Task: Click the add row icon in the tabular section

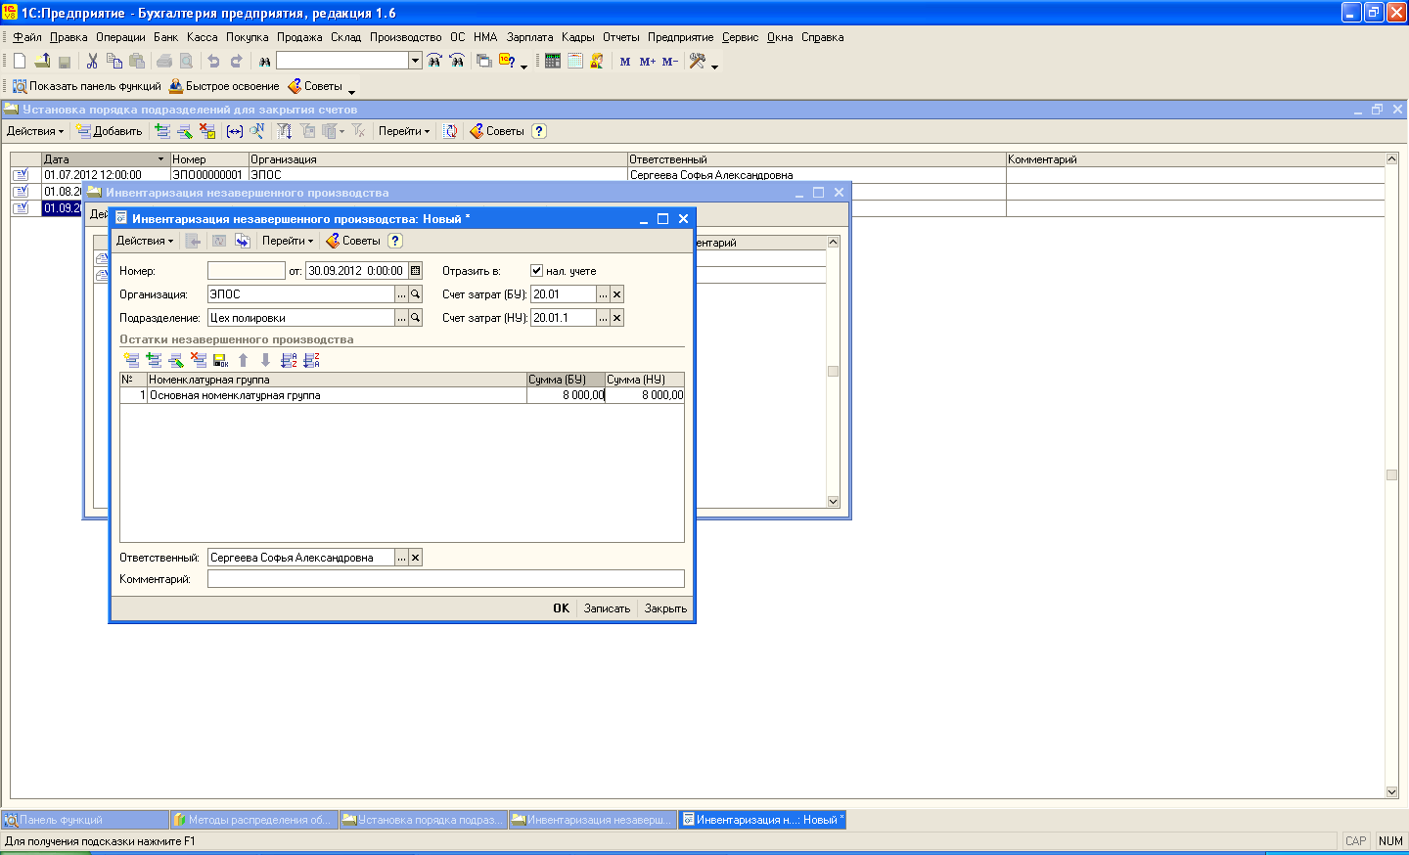Action: click(x=131, y=360)
